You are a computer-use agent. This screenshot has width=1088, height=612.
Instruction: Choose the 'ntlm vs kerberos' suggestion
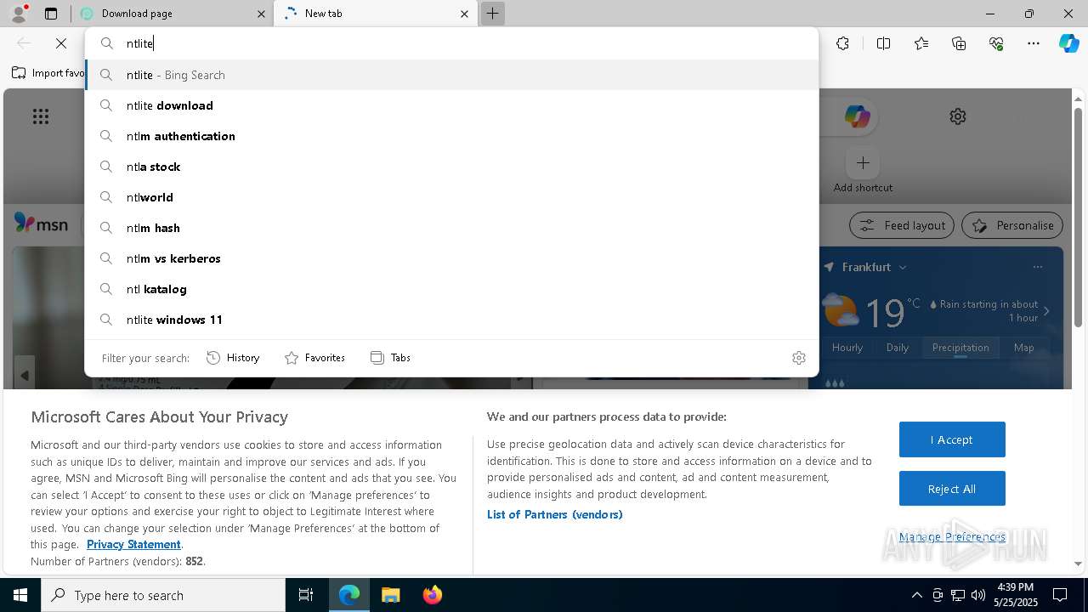point(451,258)
